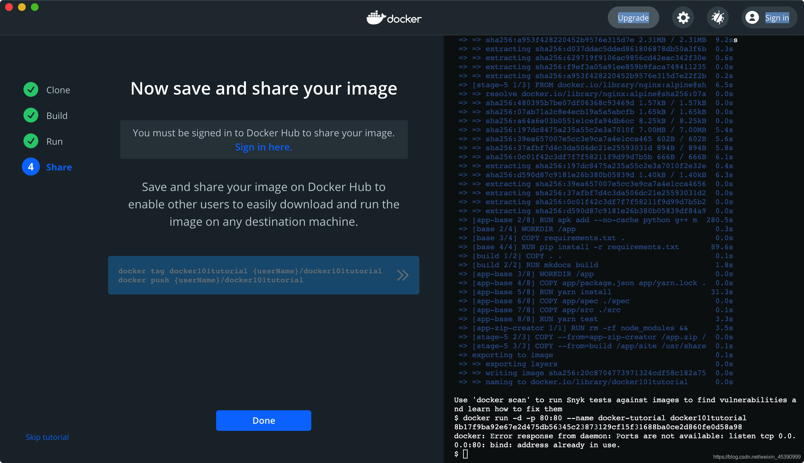Viewport: 804px width, 463px height.
Task: Follow the 'Sign in here.' link
Action: pyautogui.click(x=264, y=147)
